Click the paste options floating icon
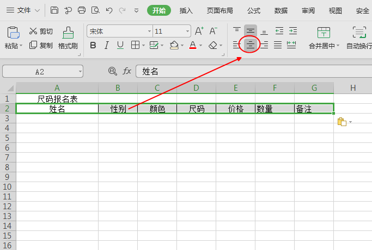 point(342,122)
